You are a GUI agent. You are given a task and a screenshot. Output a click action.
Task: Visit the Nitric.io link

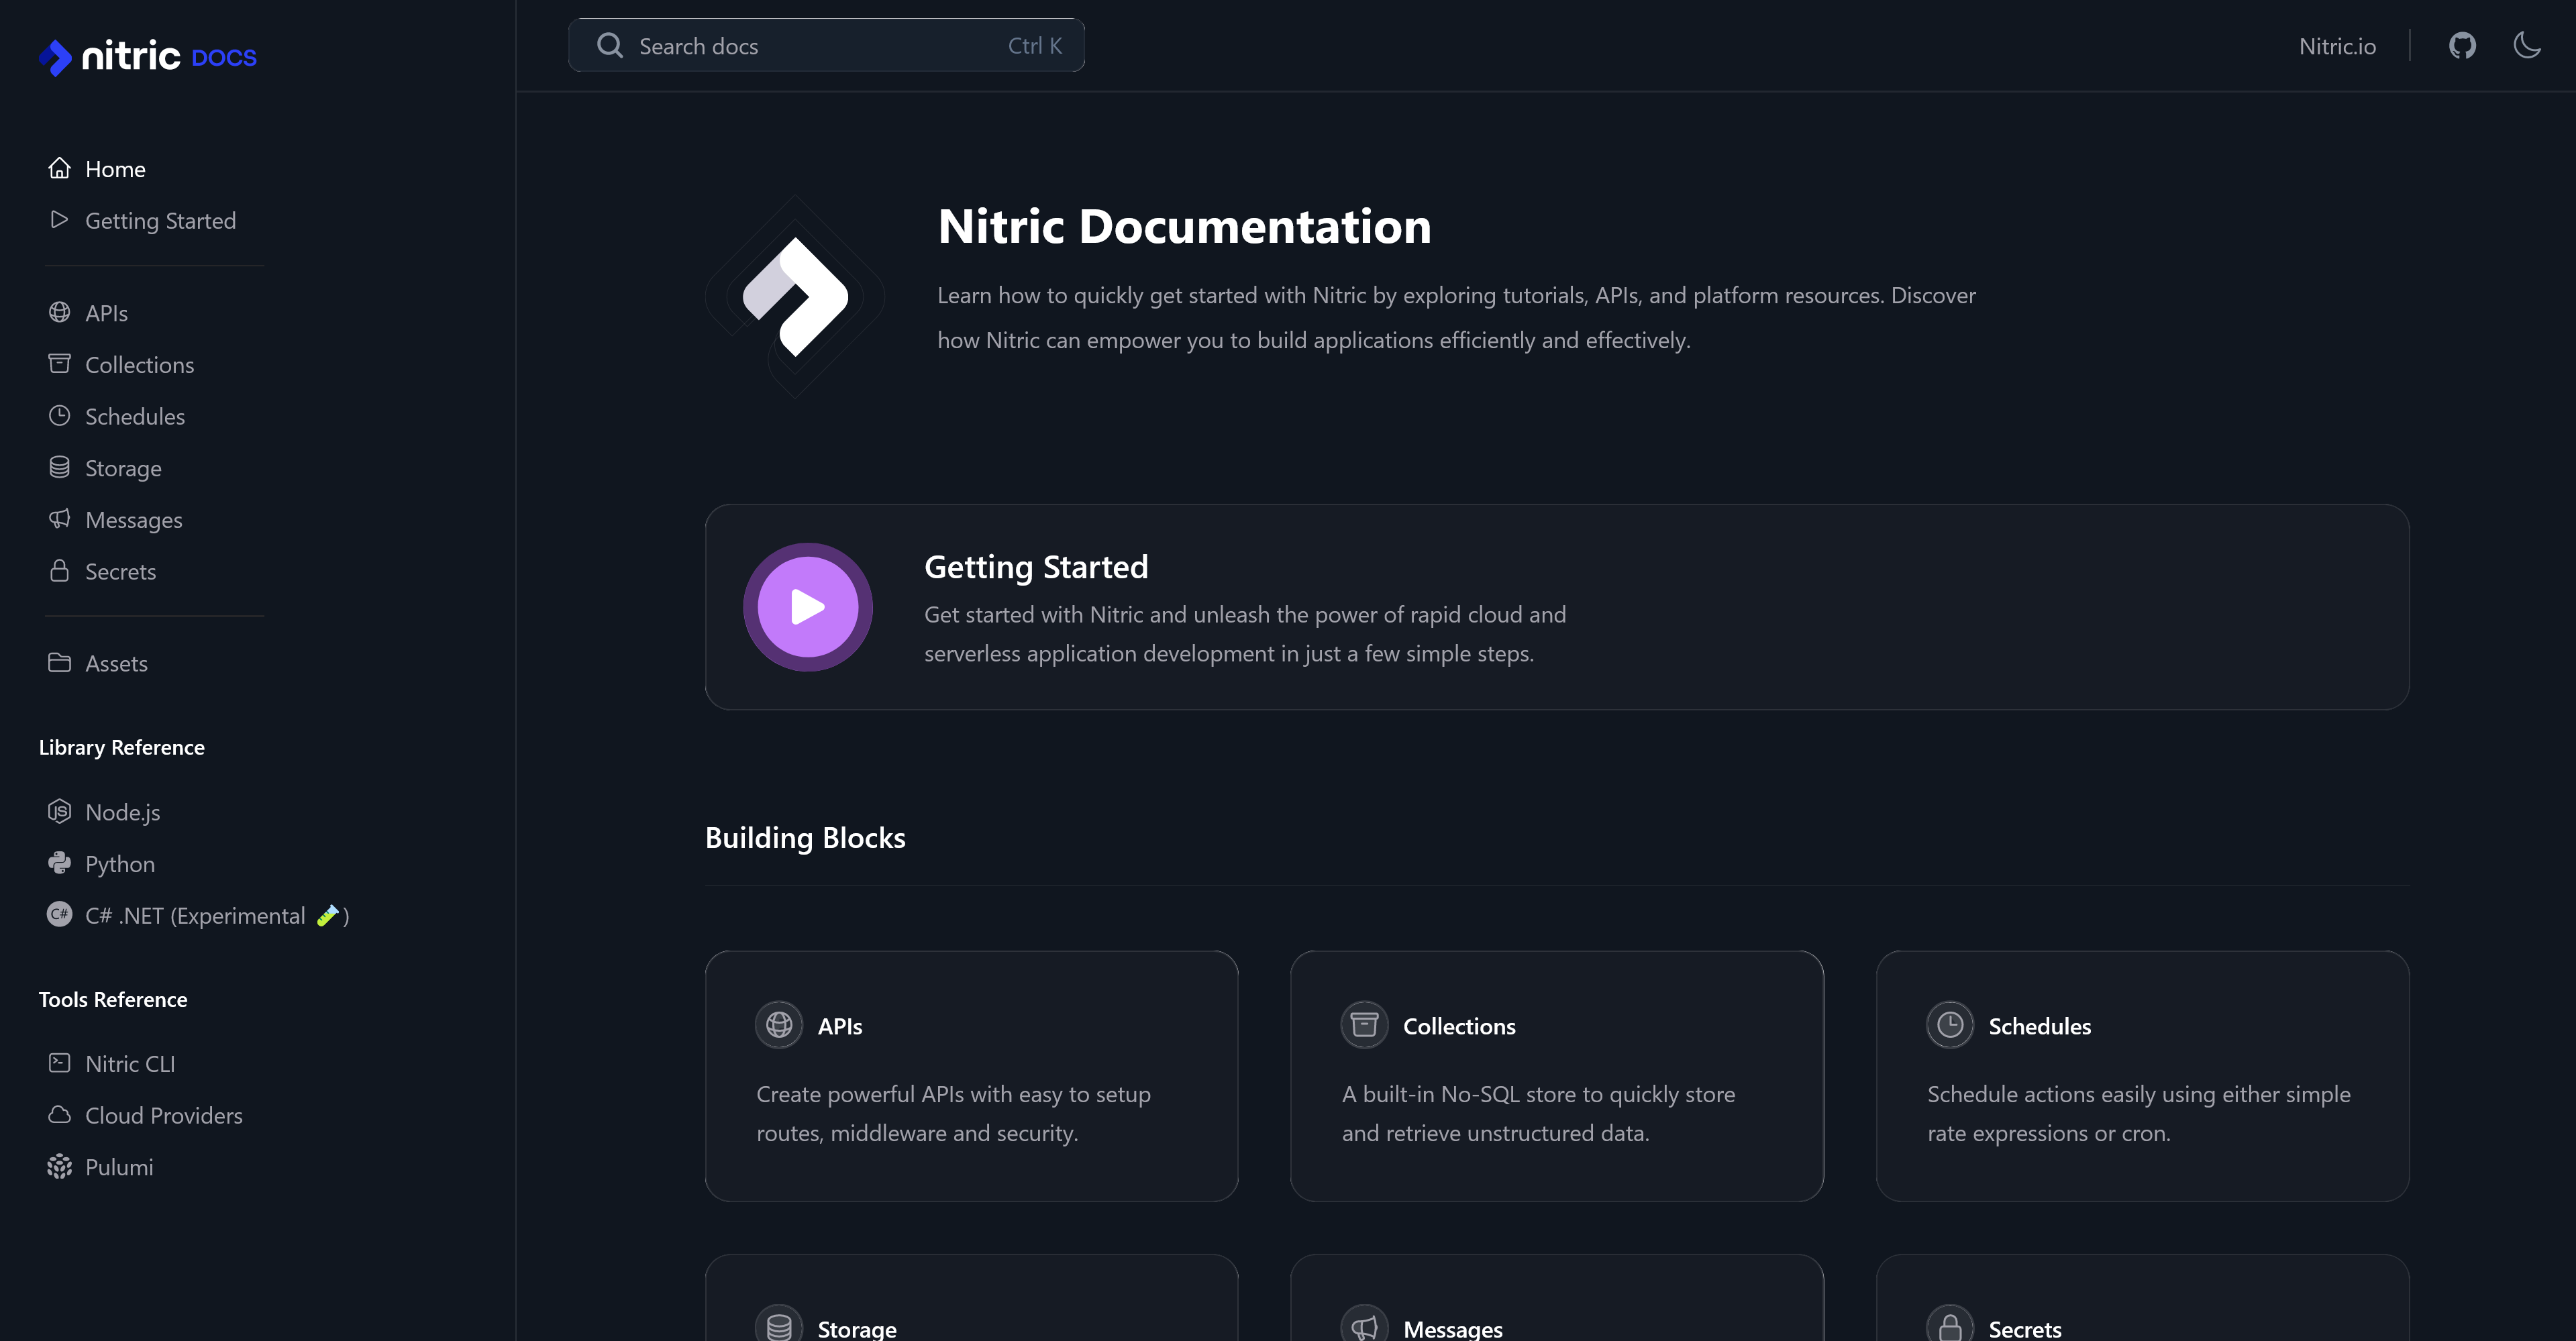[x=2336, y=46]
